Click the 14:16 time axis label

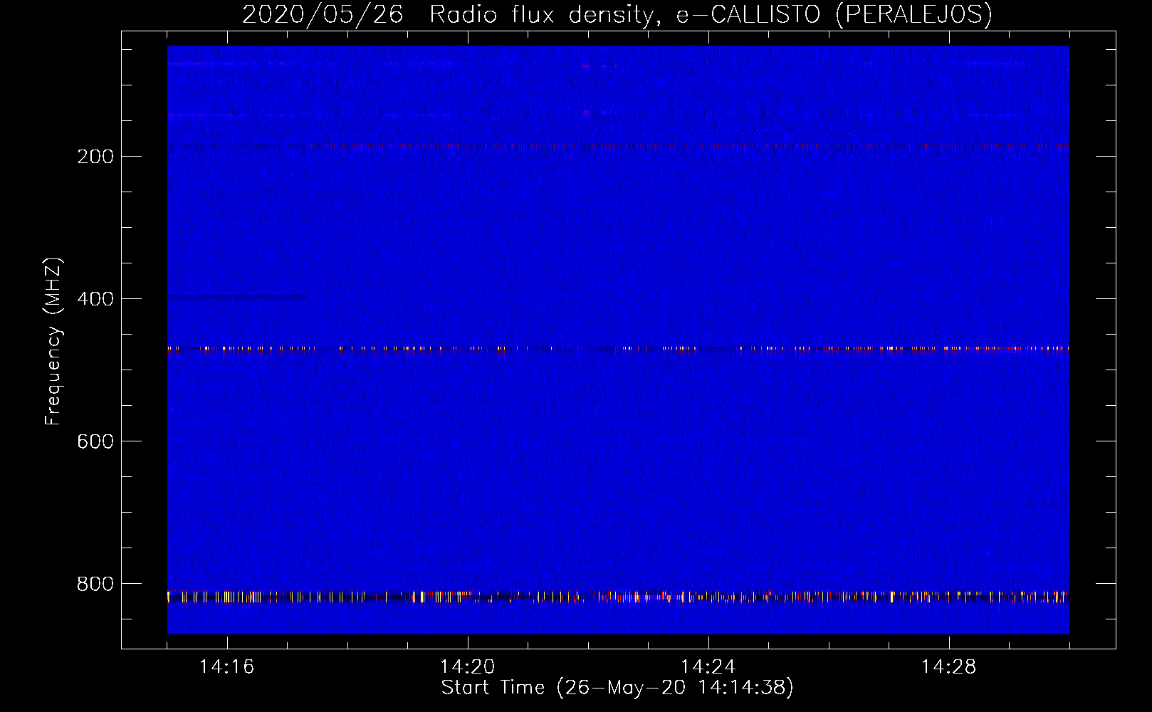[226, 667]
